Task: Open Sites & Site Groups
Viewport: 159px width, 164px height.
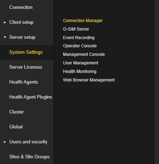Action: [29, 157]
